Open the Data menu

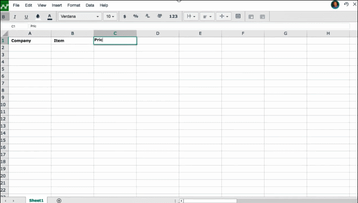coord(90,5)
